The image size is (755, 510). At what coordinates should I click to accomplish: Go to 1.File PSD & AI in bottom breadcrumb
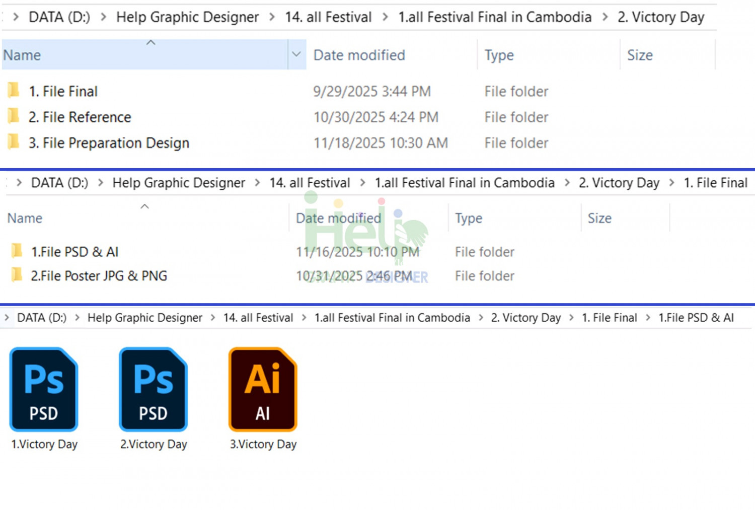click(x=696, y=318)
